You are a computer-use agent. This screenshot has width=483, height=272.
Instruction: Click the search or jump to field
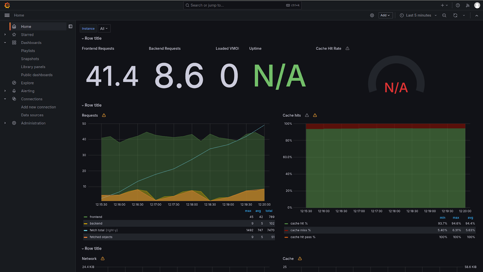pos(241,5)
